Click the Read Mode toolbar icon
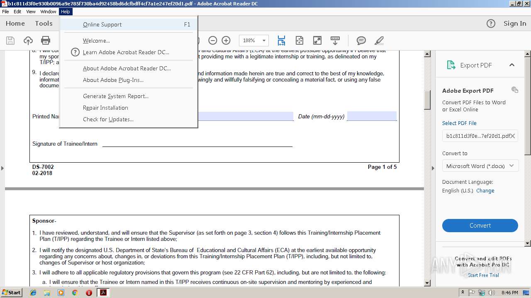 tap(335, 40)
